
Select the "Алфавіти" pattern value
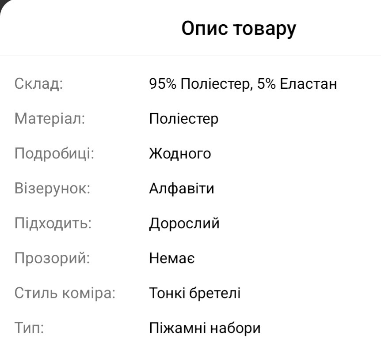click(x=181, y=189)
